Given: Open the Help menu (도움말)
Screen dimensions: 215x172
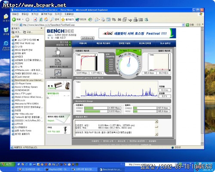Looking at the screenshot, I should [69, 14].
